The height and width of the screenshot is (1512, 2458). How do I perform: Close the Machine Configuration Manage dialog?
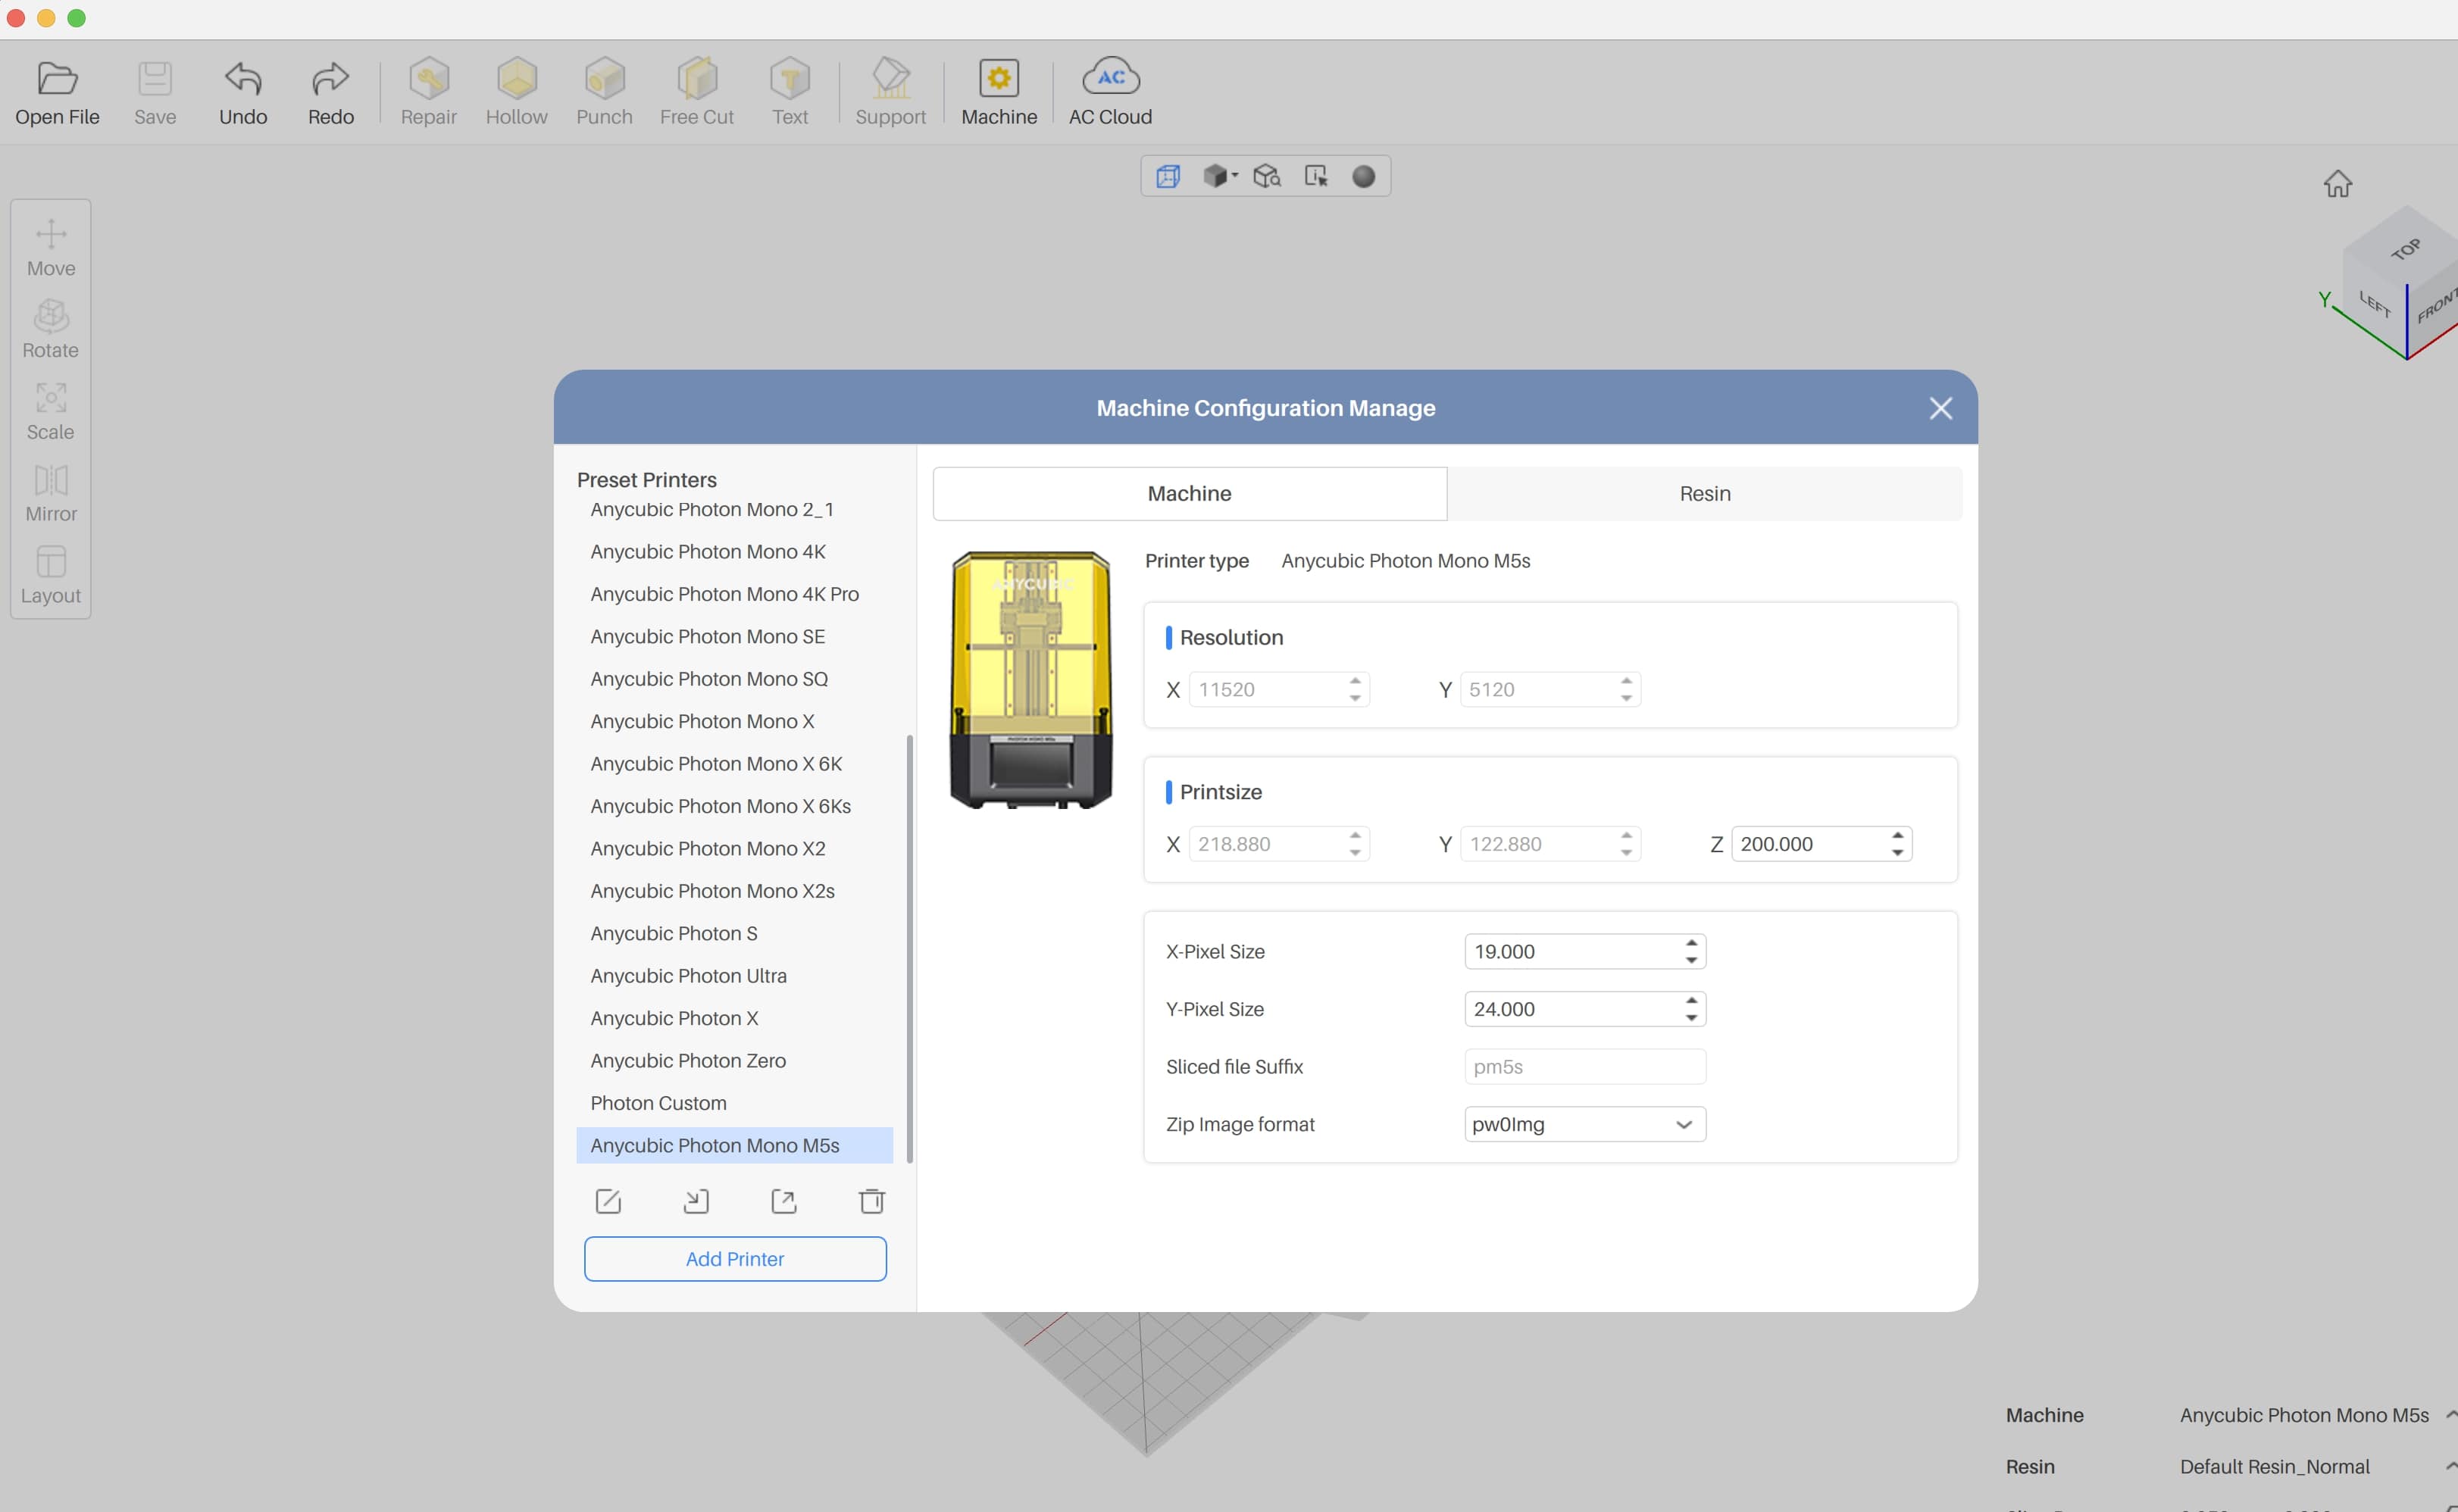click(1940, 408)
